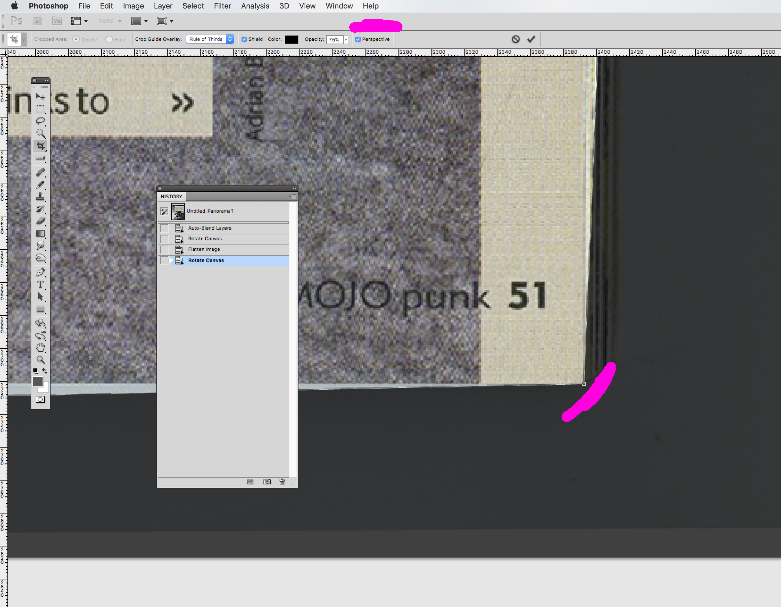Open the History panel options menu
781x607 pixels.
[x=293, y=196]
